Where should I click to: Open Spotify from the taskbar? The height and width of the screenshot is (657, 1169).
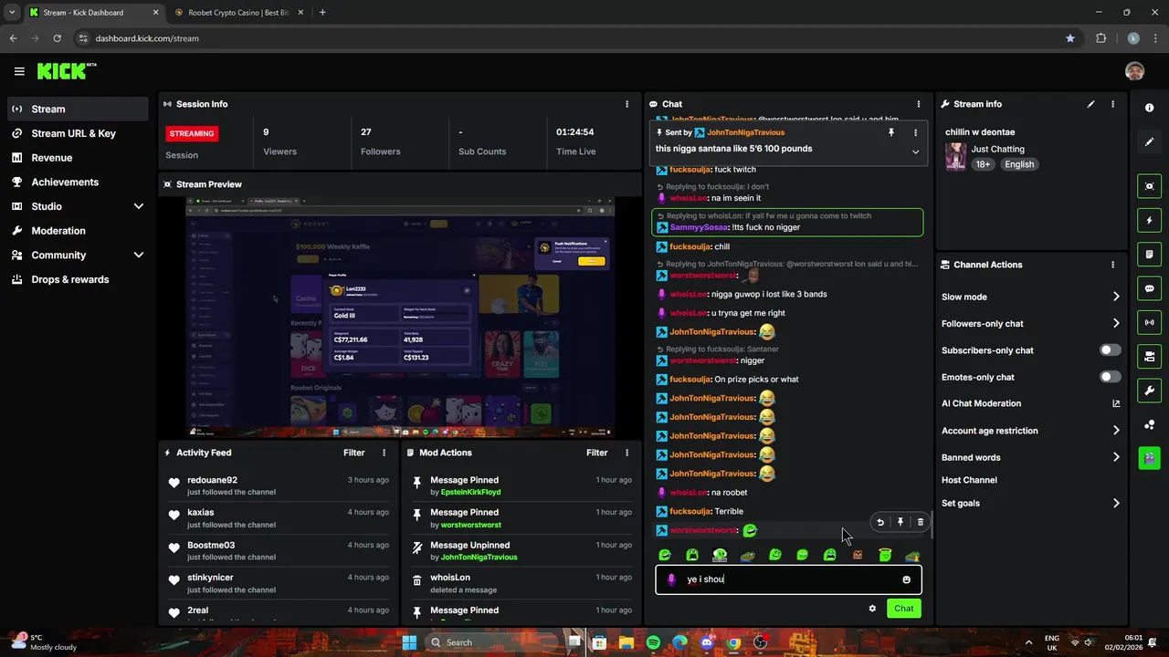coord(653,642)
